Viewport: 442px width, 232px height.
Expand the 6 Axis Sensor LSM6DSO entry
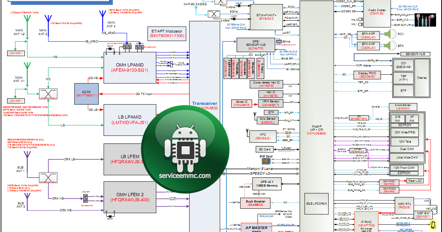click(x=404, y=106)
